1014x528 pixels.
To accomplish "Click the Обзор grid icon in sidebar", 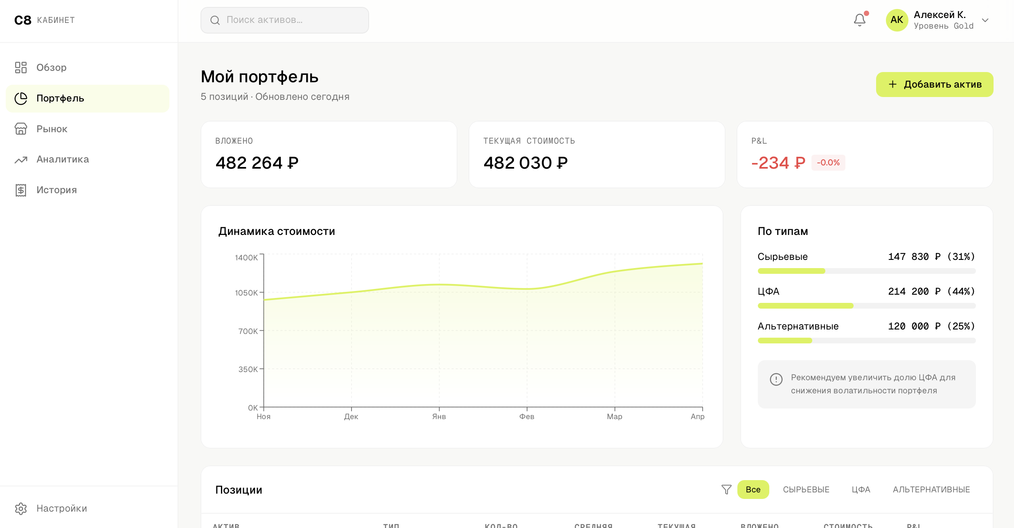I will pyautogui.click(x=21, y=68).
